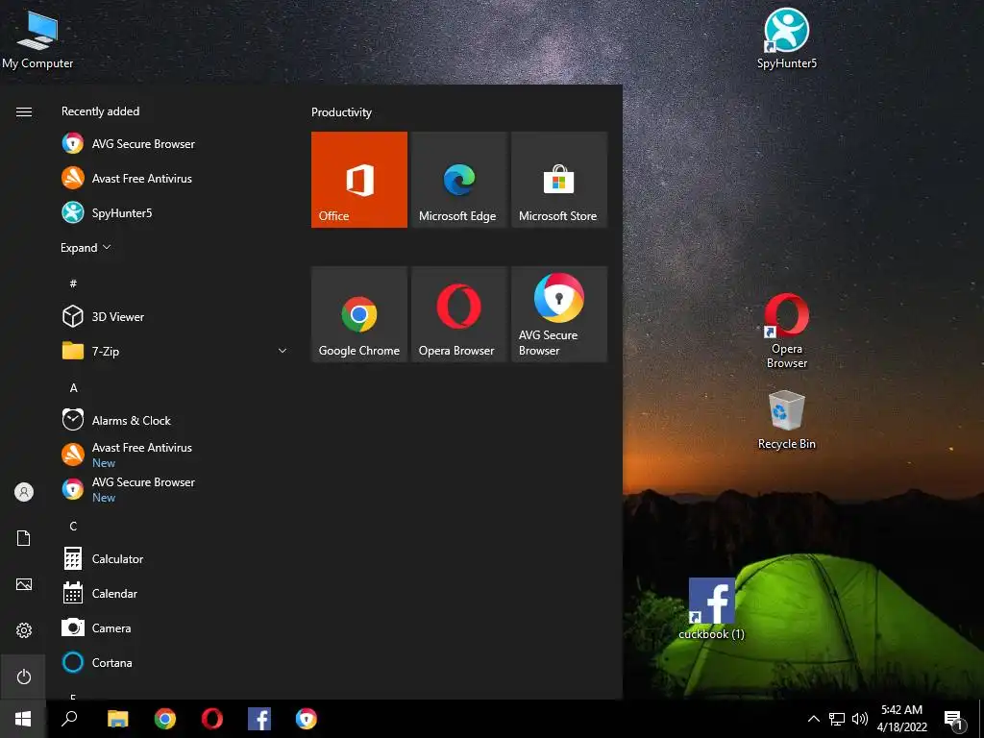Viewport: 984px width, 738px height.
Task: Click the 'C' letter header
Action: [x=73, y=526]
